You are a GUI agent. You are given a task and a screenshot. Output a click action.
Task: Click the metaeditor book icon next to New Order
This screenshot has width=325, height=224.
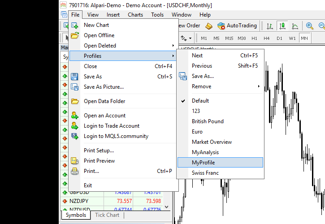click(x=209, y=26)
